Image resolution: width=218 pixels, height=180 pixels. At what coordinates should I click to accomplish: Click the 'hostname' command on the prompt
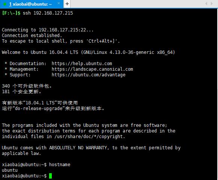click(60, 165)
